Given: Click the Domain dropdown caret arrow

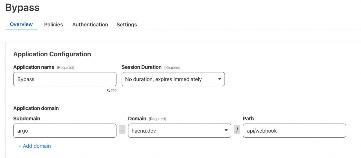Looking at the screenshot, I should [x=226, y=131].
